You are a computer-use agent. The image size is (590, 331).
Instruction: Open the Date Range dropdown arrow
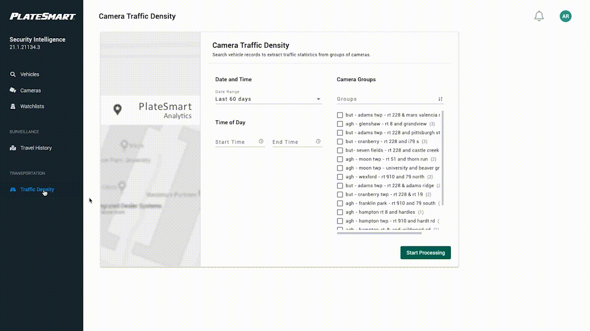tap(318, 99)
